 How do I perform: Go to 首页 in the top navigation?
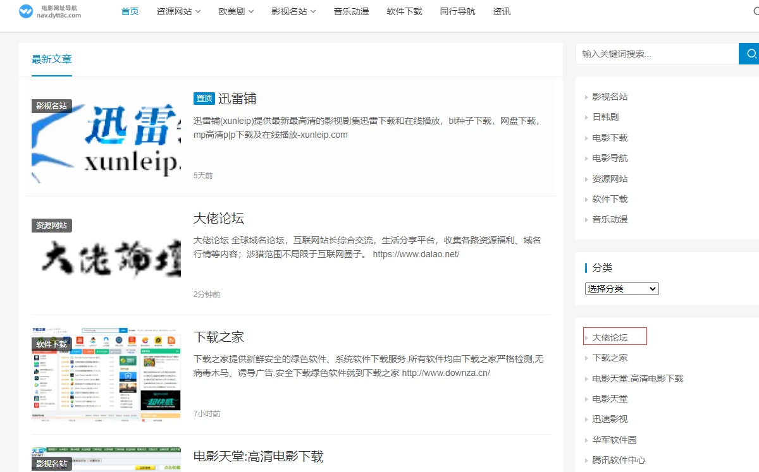click(x=130, y=11)
